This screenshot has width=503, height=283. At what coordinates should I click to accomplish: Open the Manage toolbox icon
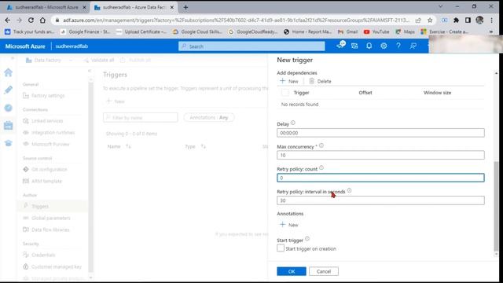pyautogui.click(x=9, y=125)
